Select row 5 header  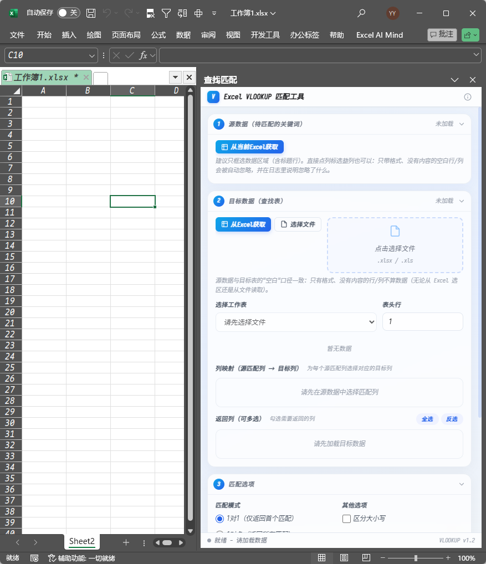click(x=11, y=146)
